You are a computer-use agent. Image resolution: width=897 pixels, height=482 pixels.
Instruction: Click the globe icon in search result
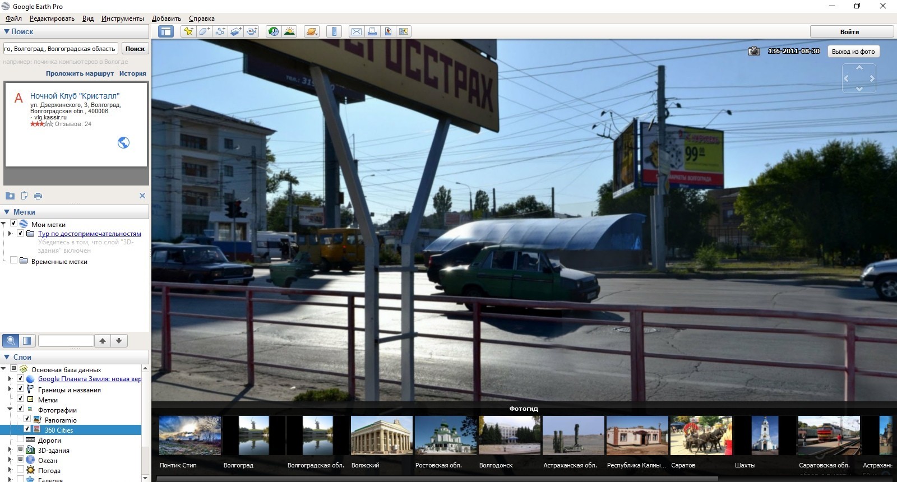click(x=123, y=143)
